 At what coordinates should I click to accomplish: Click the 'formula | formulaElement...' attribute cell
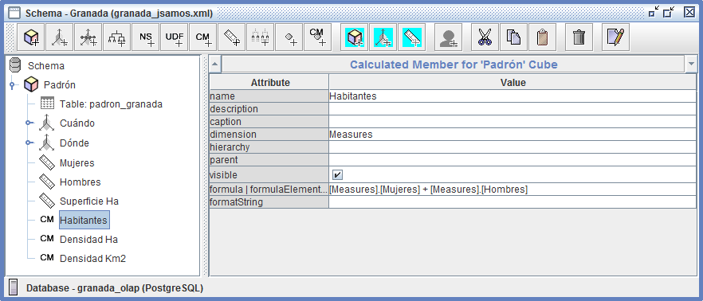[269, 190]
